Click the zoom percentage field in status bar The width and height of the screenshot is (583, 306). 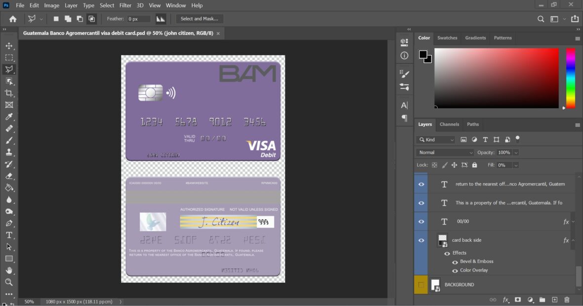29,302
